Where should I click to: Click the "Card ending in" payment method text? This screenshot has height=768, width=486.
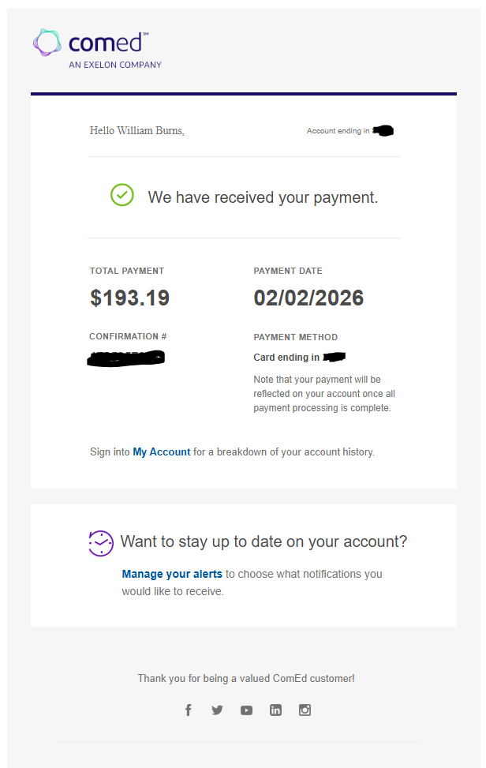(x=286, y=358)
